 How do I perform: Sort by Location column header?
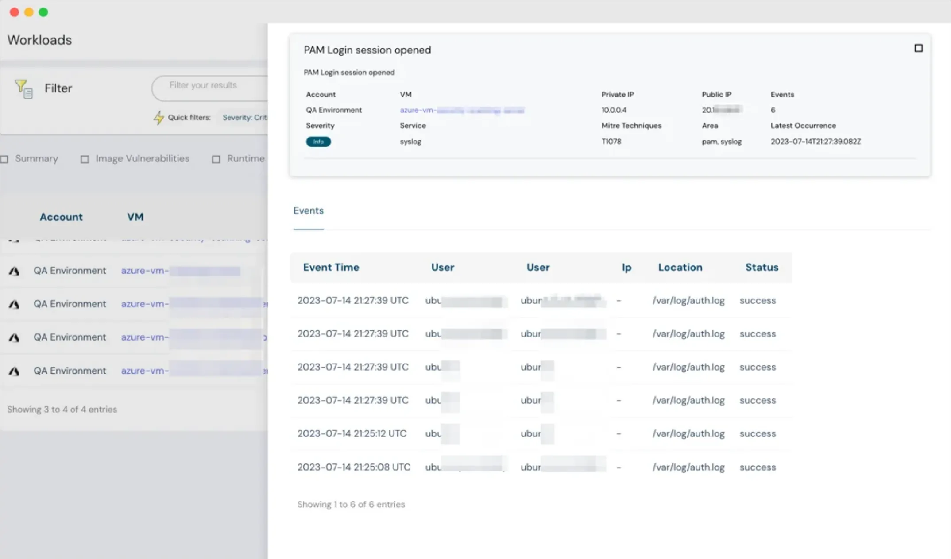(x=680, y=268)
